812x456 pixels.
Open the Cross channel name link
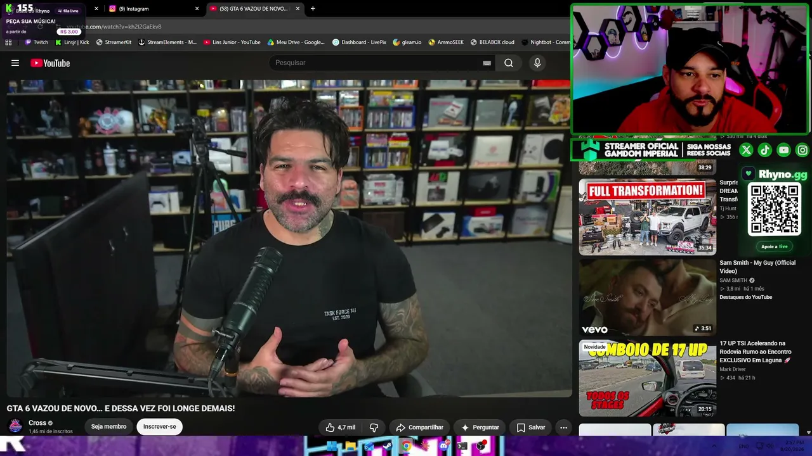click(x=37, y=423)
